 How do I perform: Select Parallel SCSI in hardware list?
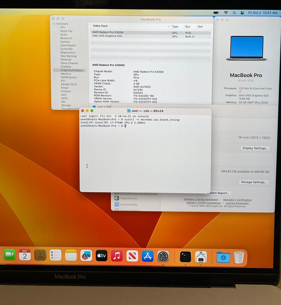point(69,84)
